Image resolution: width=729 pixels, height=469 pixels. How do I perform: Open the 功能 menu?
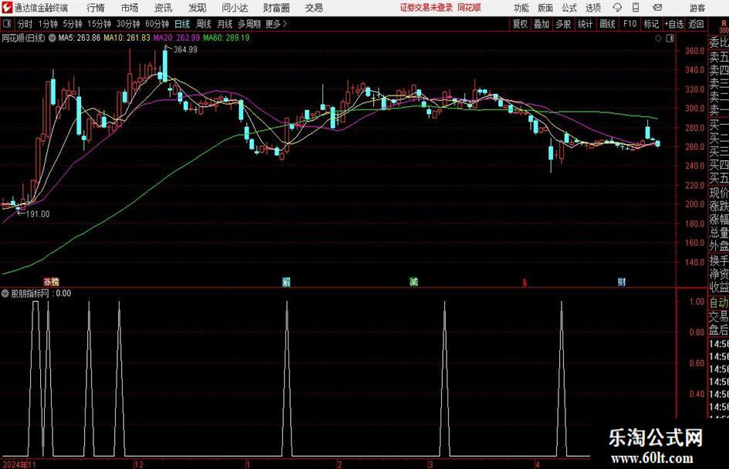(521, 8)
